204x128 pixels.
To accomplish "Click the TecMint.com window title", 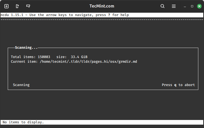I will pos(102,6).
